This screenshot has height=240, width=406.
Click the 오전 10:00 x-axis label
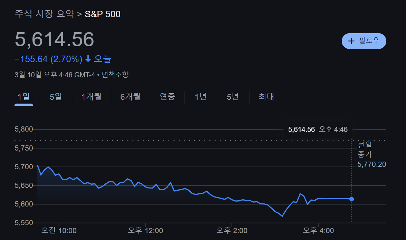59,230
